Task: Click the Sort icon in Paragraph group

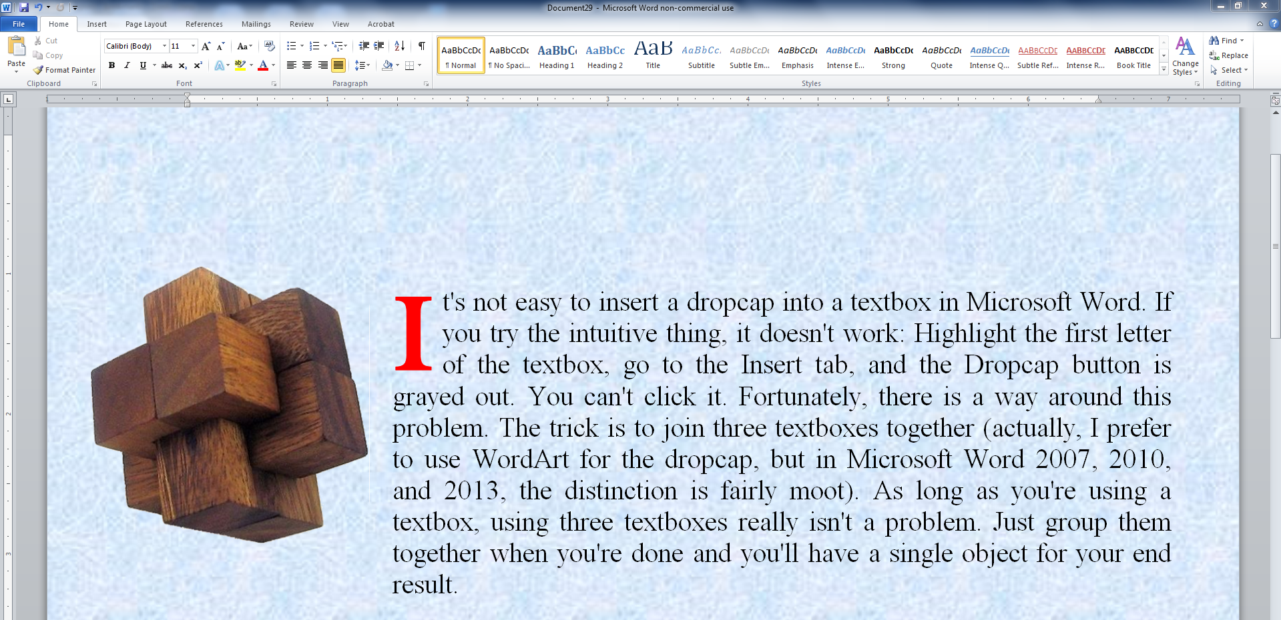Action: coord(399,46)
